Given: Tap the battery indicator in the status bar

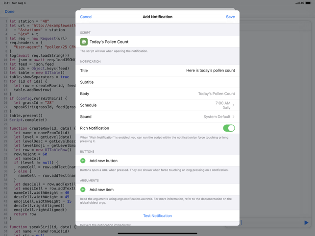Looking at the screenshot, I should coord(309,3).
